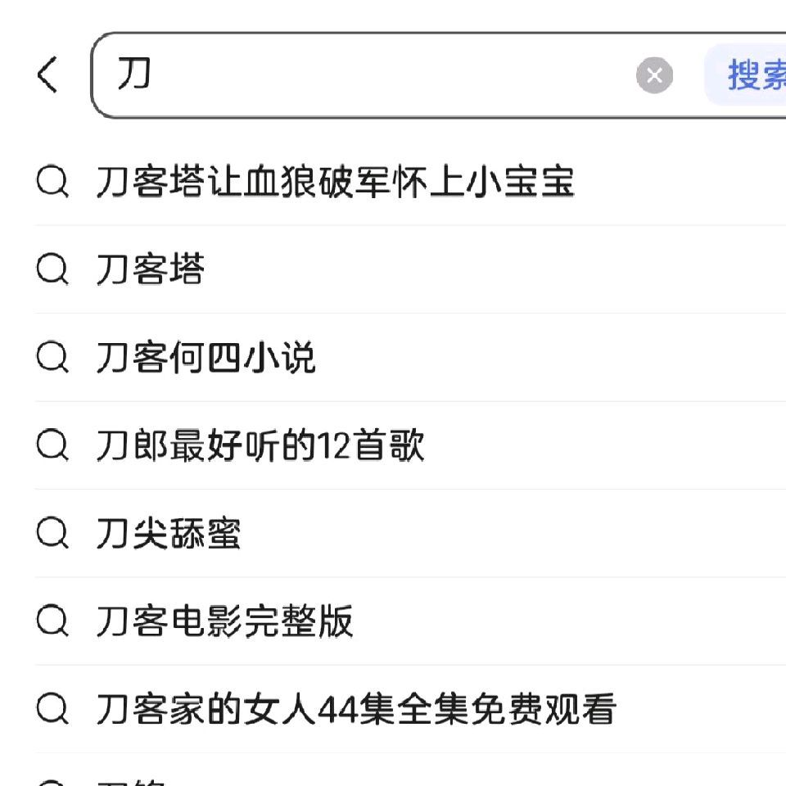Clear the search field with the X icon
The width and height of the screenshot is (786, 786).
point(654,75)
